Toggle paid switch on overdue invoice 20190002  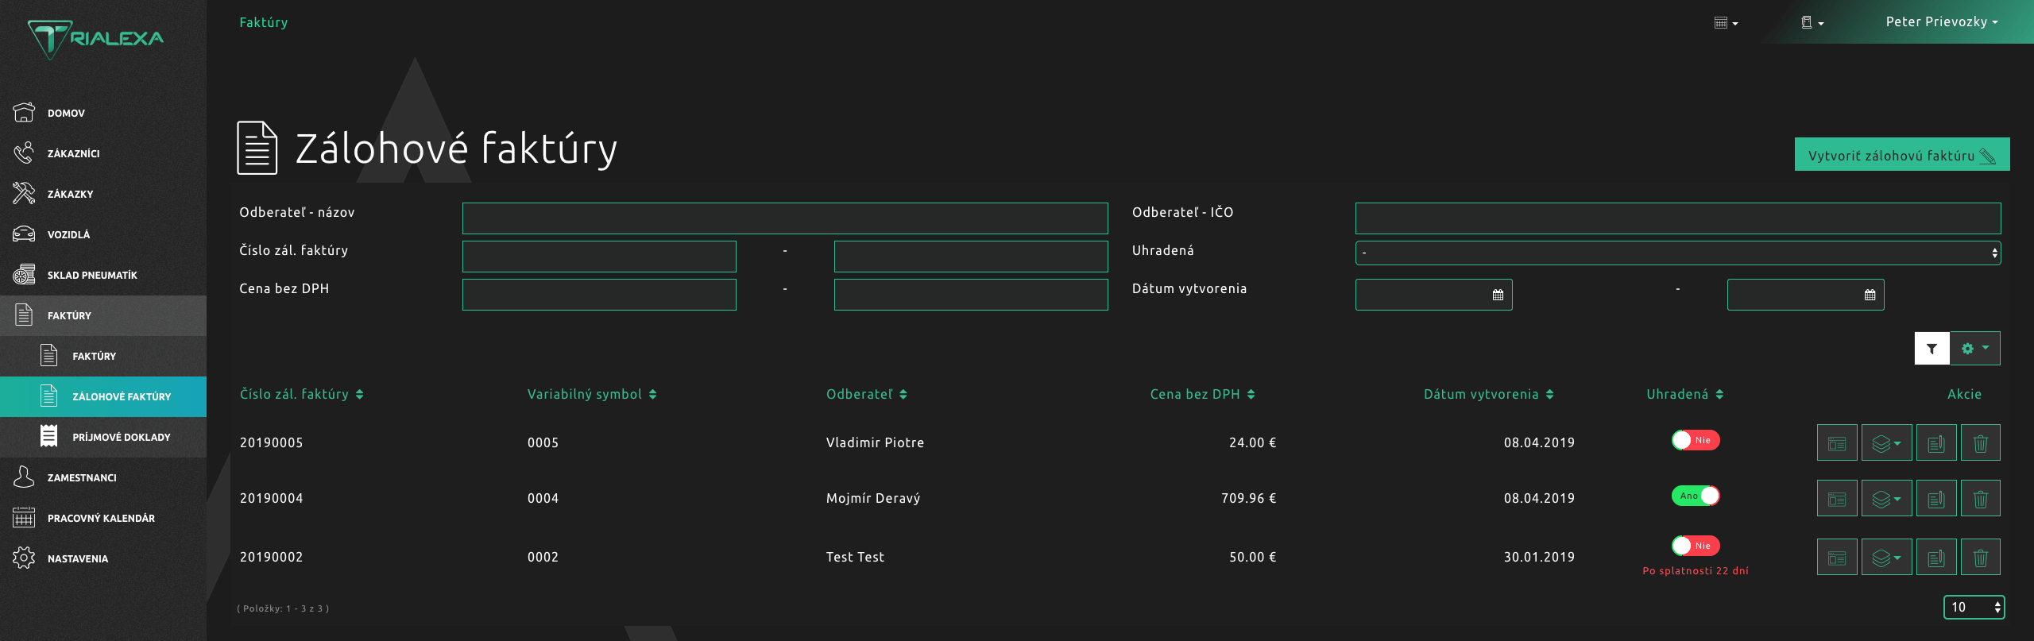click(1695, 546)
